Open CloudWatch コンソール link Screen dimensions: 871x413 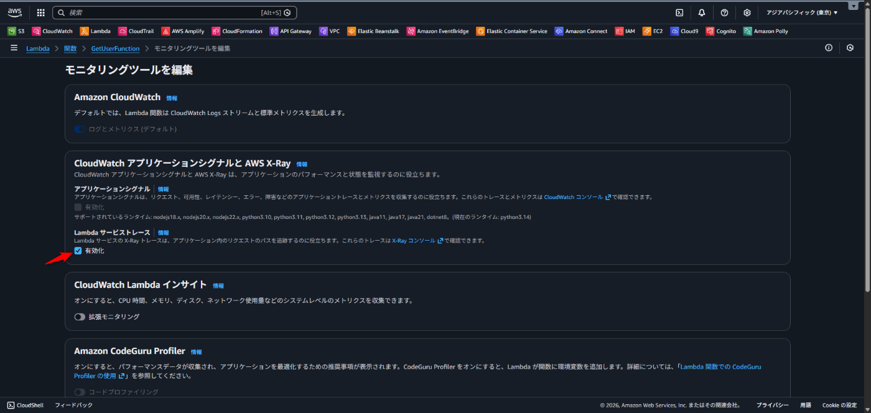pyautogui.click(x=577, y=197)
